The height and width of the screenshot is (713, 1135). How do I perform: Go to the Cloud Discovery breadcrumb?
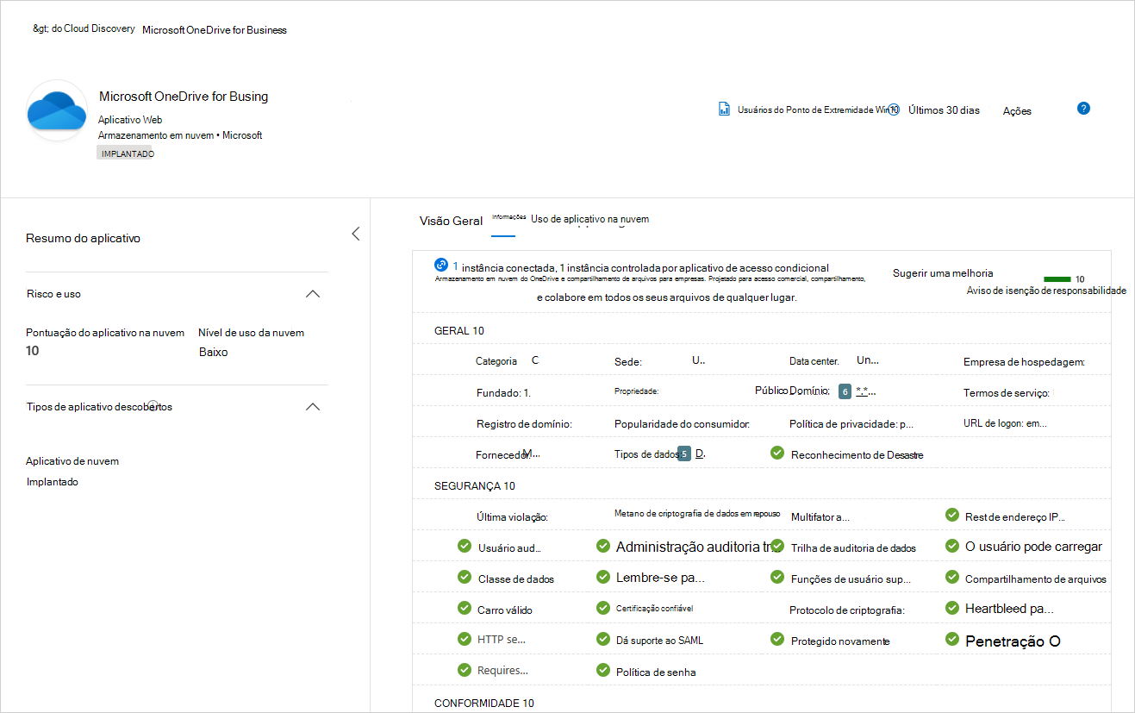point(84,28)
